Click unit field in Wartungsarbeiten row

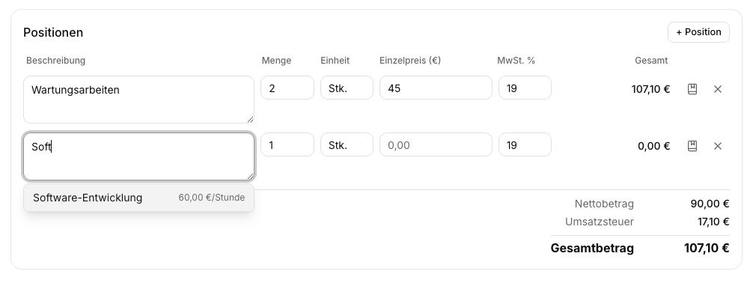(x=347, y=88)
